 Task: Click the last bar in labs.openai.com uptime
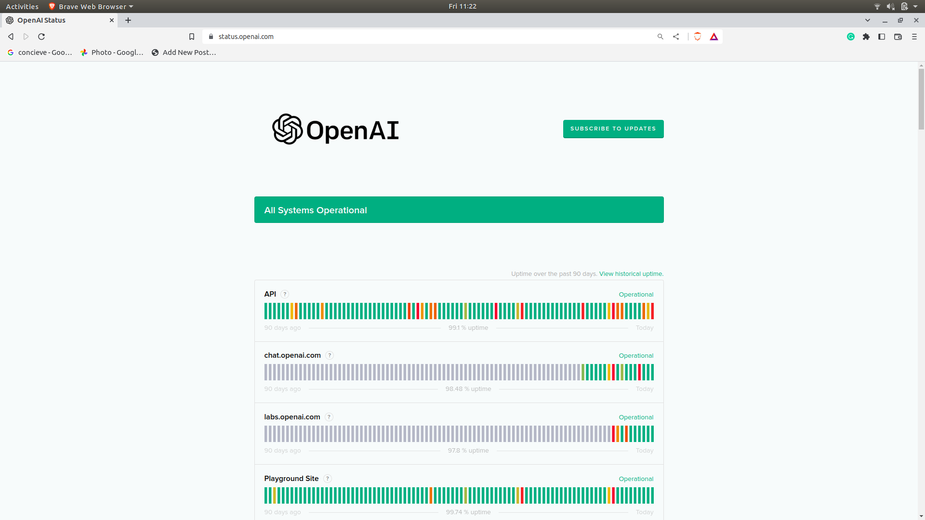click(652, 434)
